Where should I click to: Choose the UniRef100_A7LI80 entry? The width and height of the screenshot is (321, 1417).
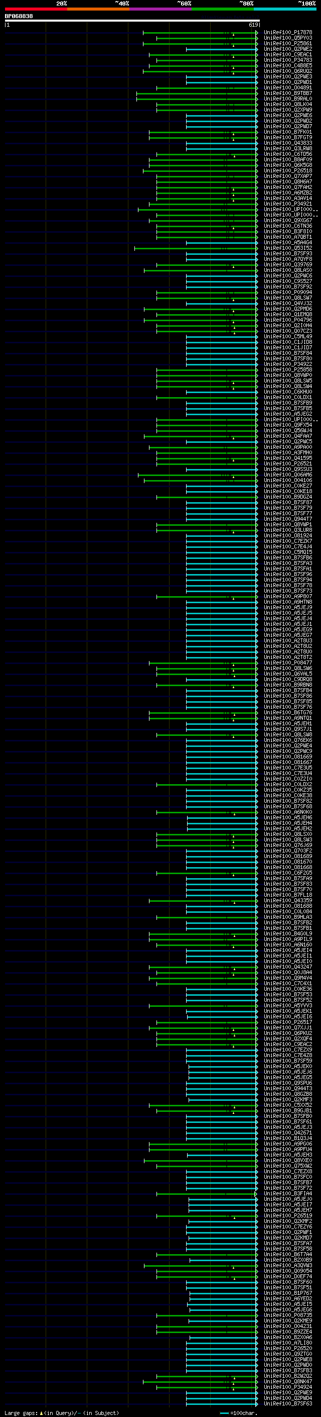(288, 1343)
